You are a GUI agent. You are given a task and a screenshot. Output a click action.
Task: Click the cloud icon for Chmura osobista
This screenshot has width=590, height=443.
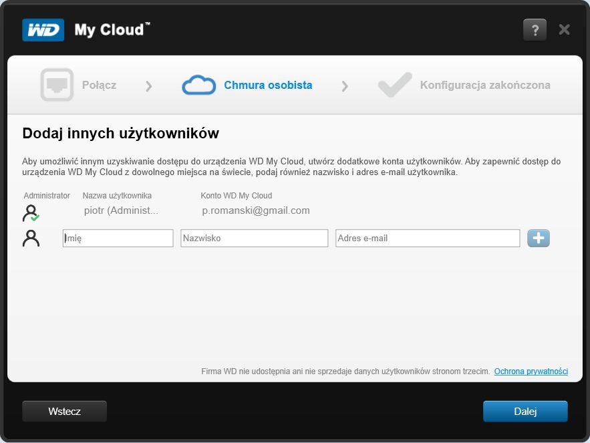(x=198, y=85)
